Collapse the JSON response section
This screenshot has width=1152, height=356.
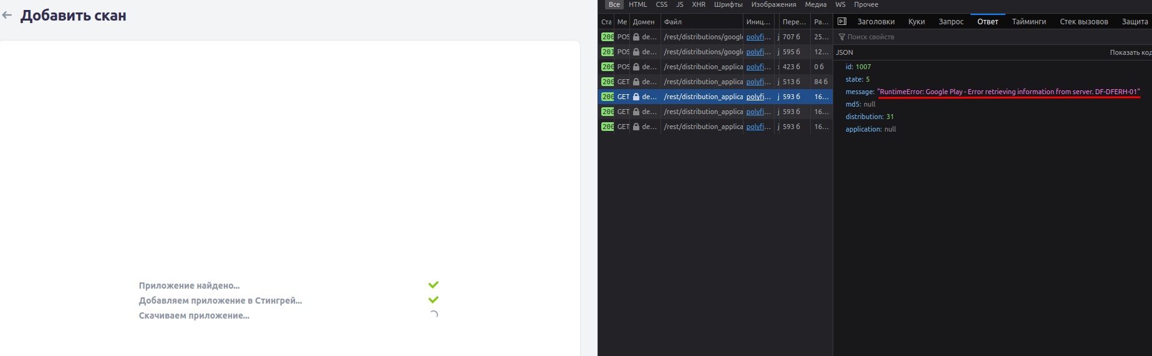tap(845, 52)
